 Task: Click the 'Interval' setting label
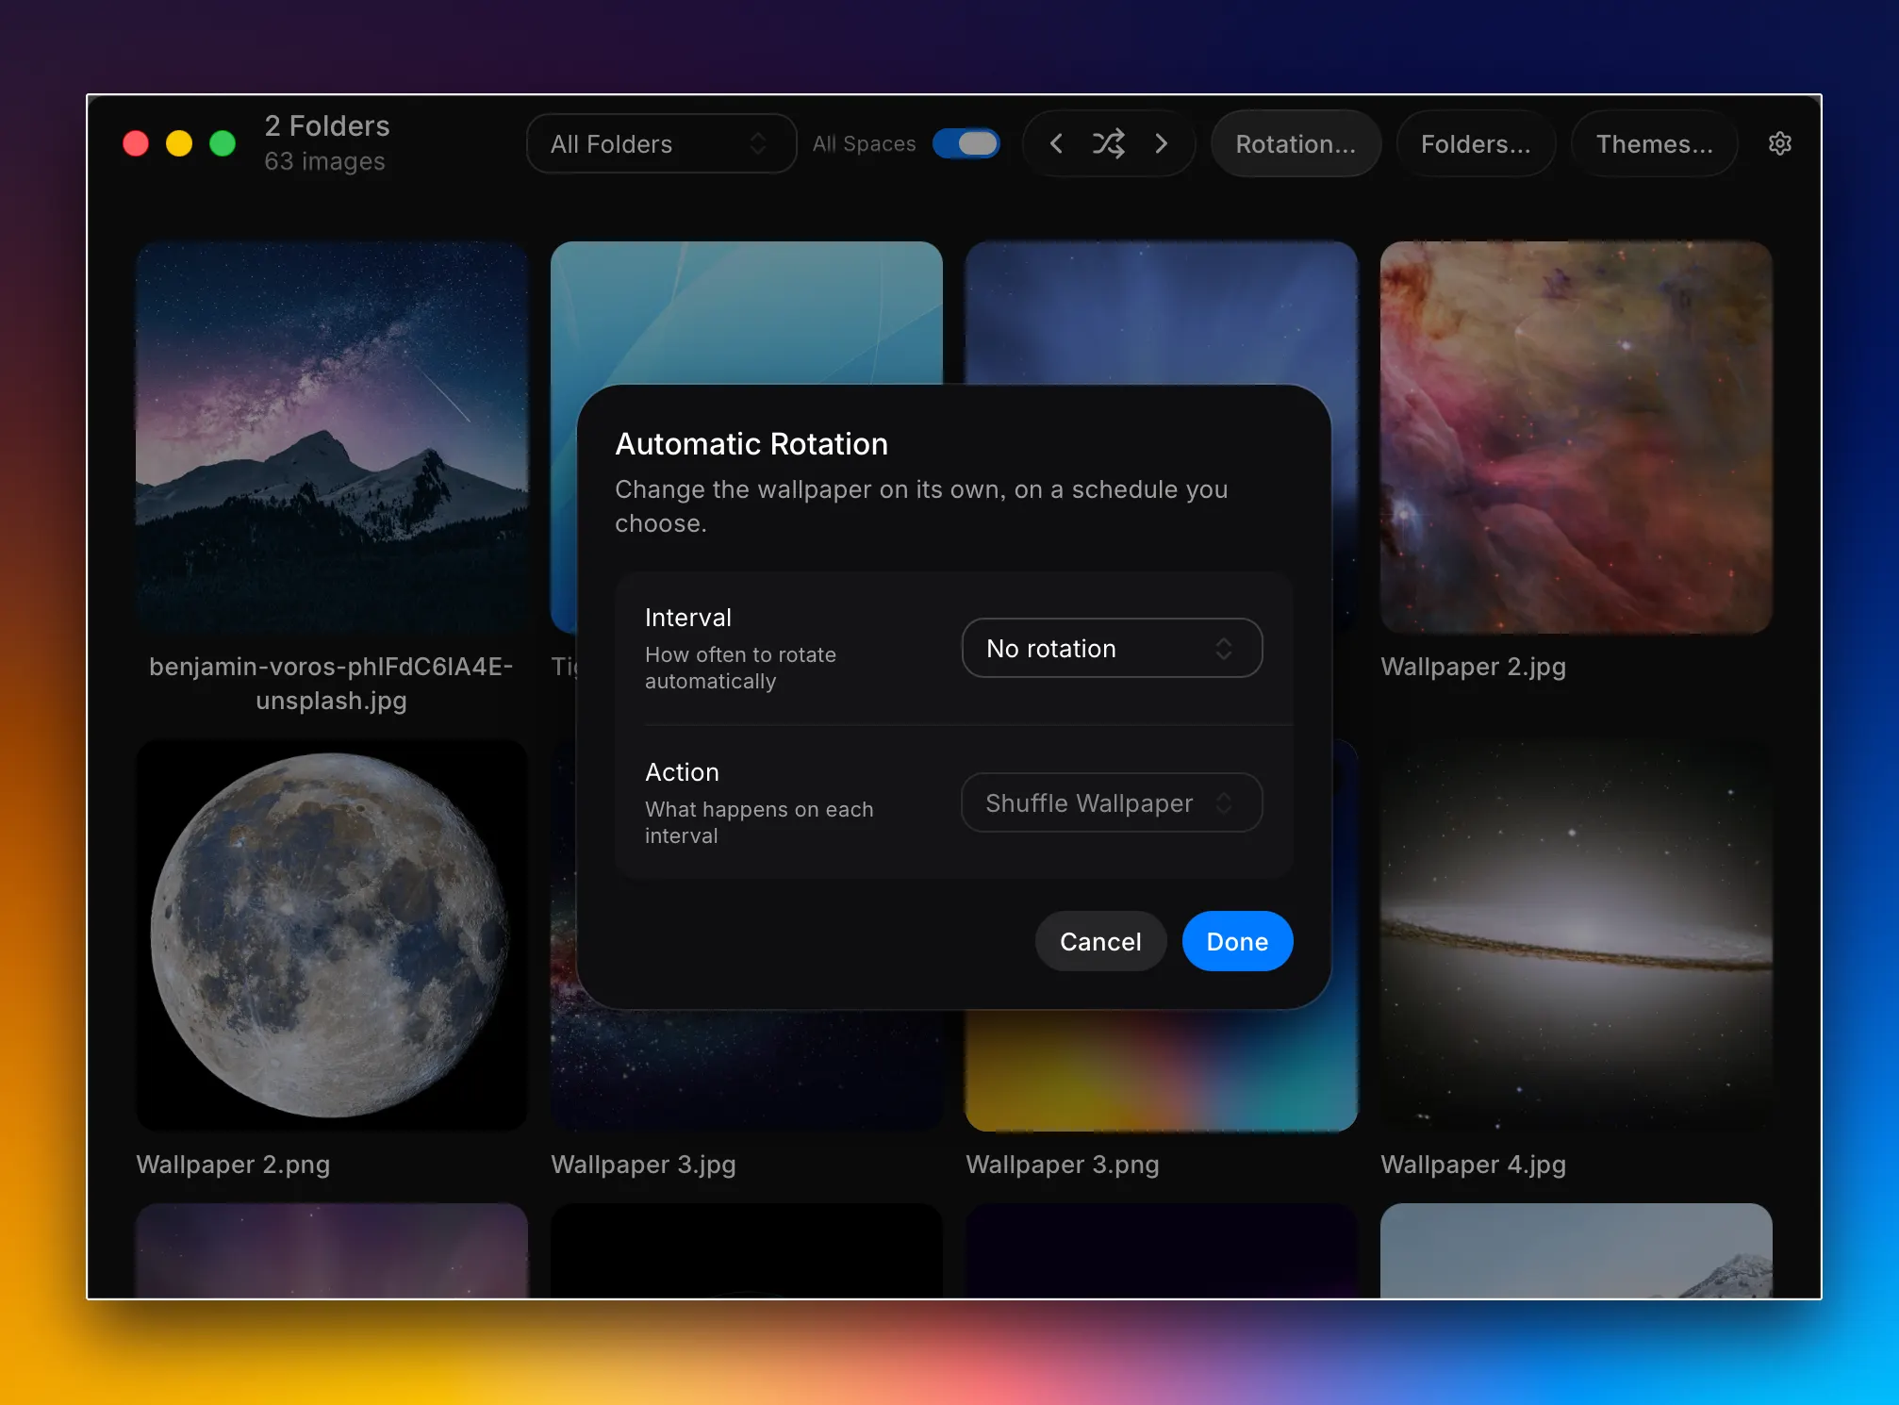tap(688, 618)
